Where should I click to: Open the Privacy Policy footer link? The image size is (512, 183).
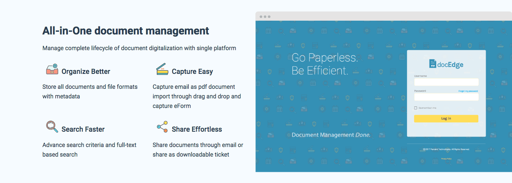[446, 158]
